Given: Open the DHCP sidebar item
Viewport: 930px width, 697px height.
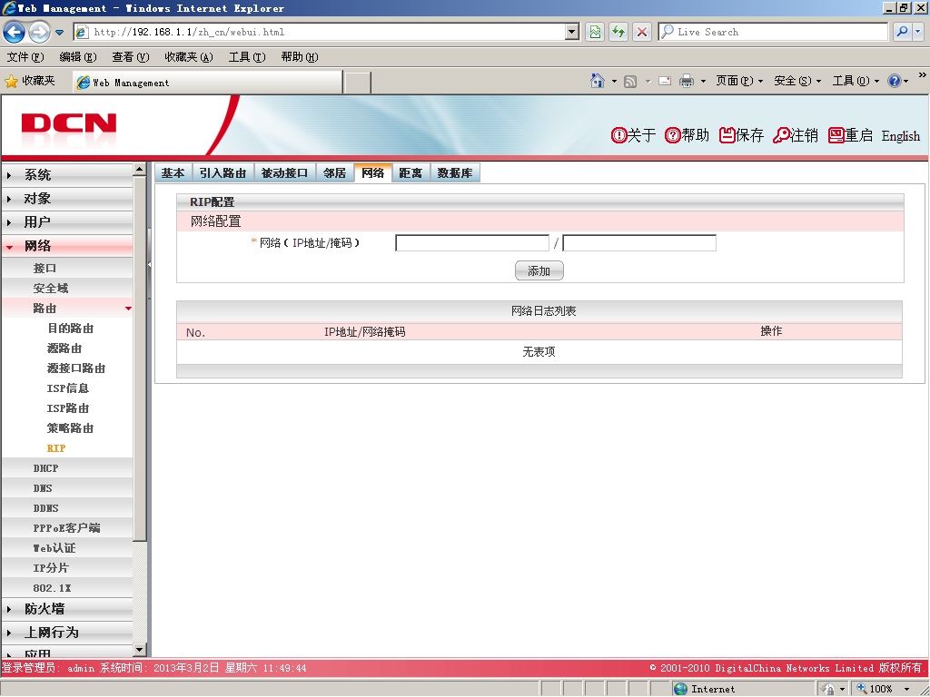Looking at the screenshot, I should pos(45,468).
